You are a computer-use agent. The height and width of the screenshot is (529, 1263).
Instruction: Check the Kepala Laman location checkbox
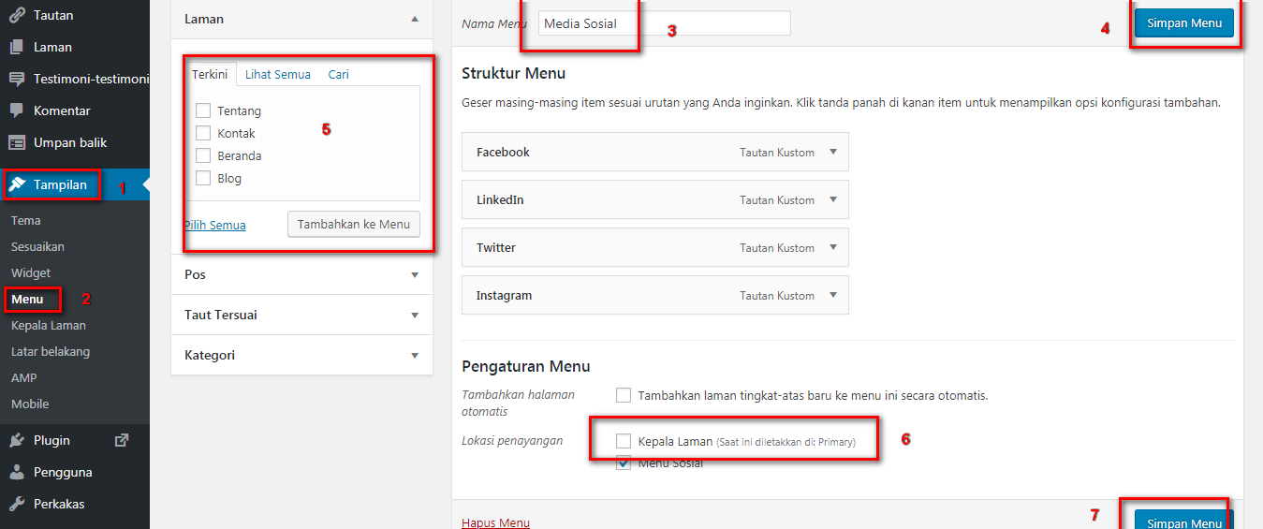[624, 440]
